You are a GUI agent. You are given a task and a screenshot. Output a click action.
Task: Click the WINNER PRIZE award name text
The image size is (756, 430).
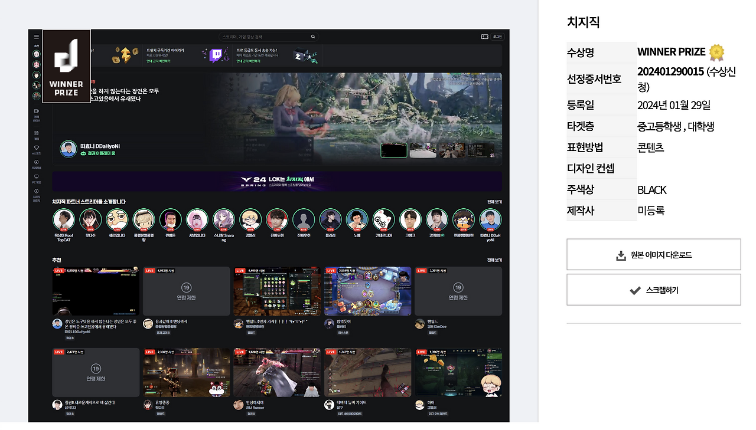[672, 51]
